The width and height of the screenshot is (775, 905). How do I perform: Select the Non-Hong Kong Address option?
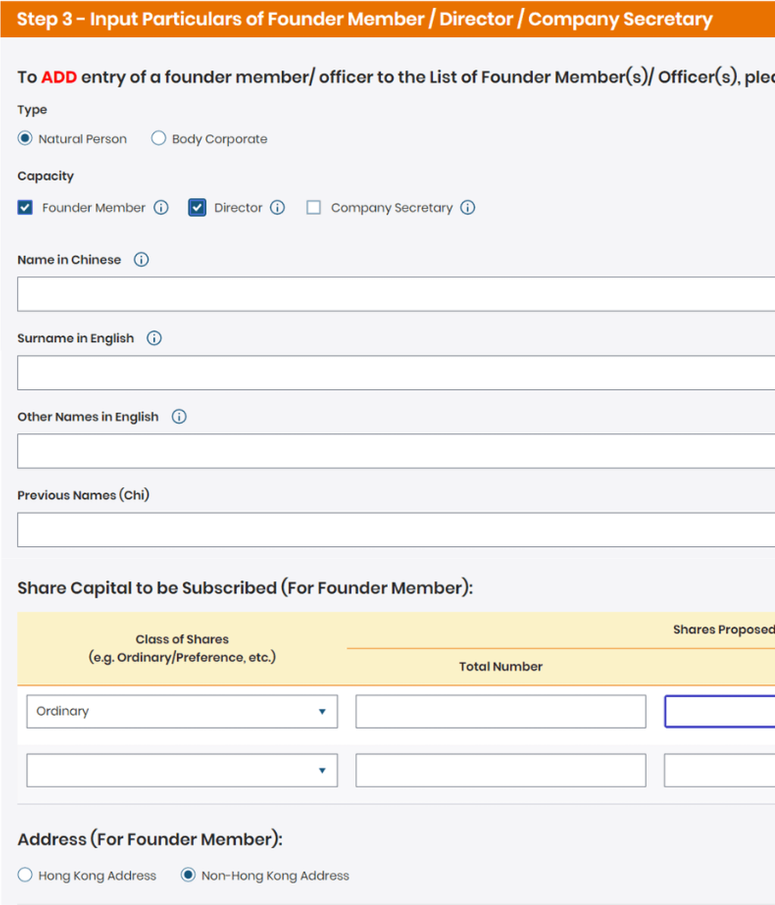[x=188, y=875]
